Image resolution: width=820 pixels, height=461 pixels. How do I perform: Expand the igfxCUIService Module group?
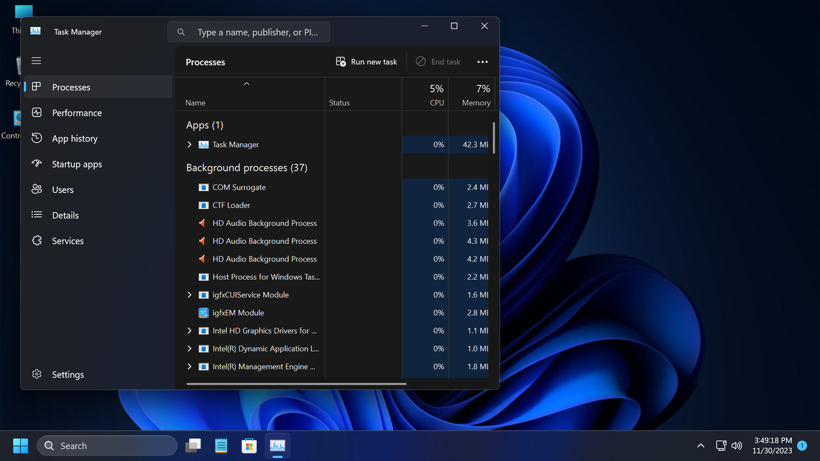click(x=190, y=295)
